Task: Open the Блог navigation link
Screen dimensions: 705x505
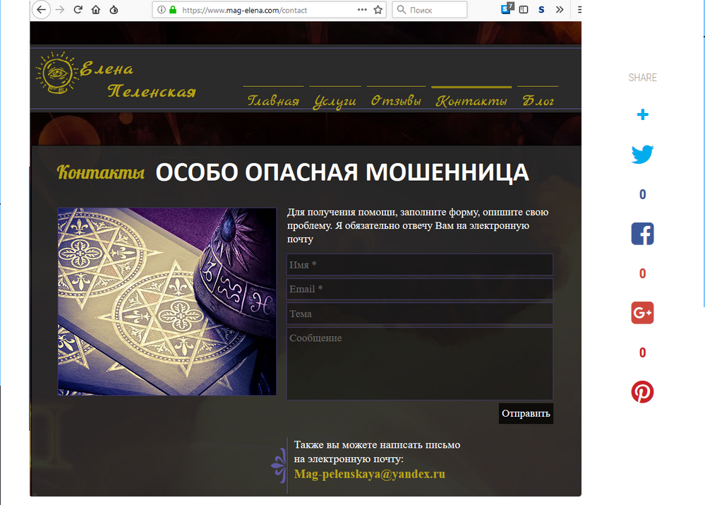Action: (538, 101)
